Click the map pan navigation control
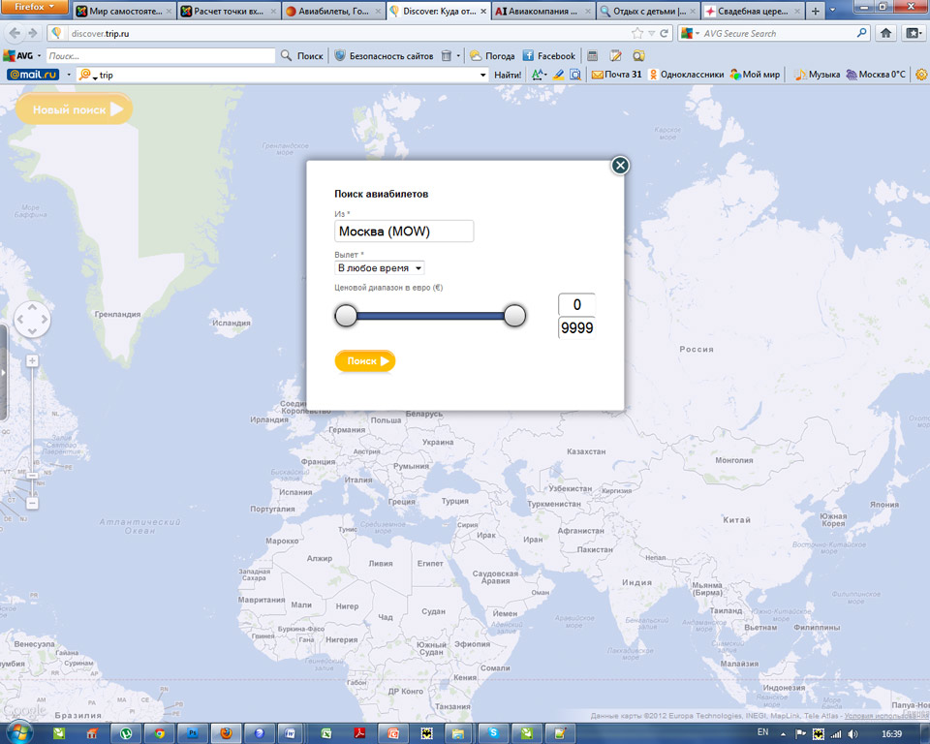The height and width of the screenshot is (744, 930). (x=32, y=319)
